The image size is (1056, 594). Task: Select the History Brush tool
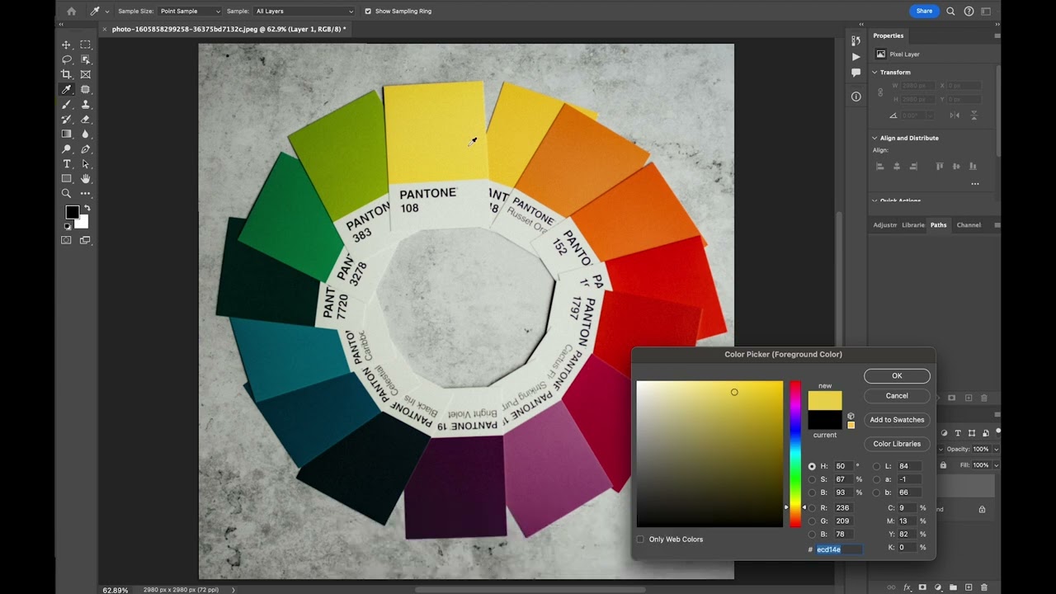[x=66, y=119]
